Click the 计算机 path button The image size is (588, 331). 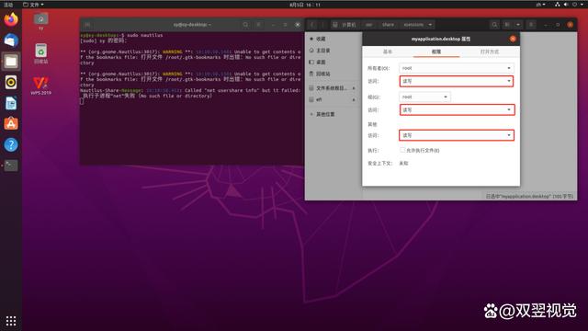point(345,25)
